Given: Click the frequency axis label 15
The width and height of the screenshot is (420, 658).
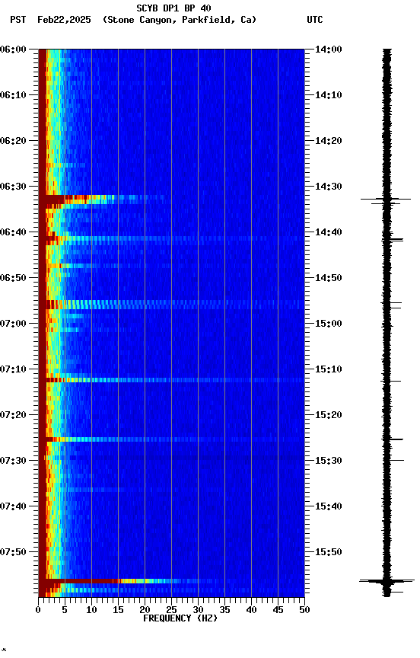Looking at the screenshot, I should 118,610.
